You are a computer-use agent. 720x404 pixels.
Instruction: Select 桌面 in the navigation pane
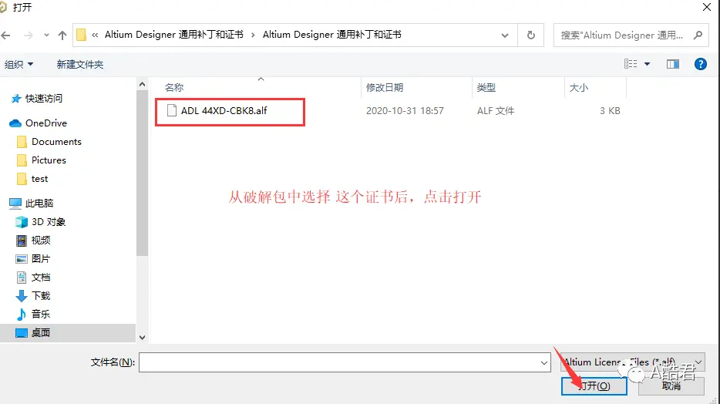pyautogui.click(x=40, y=333)
